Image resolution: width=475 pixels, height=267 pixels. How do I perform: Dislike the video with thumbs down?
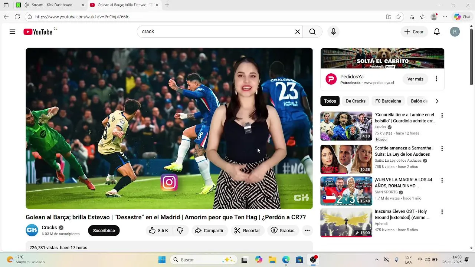180,231
